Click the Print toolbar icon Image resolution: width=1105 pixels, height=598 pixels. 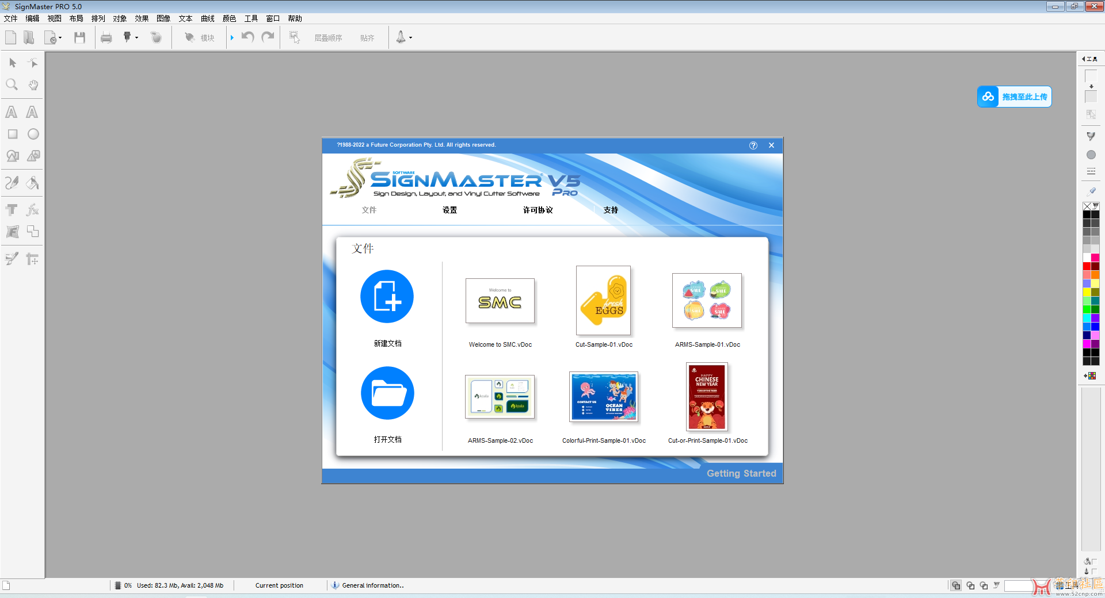click(106, 38)
